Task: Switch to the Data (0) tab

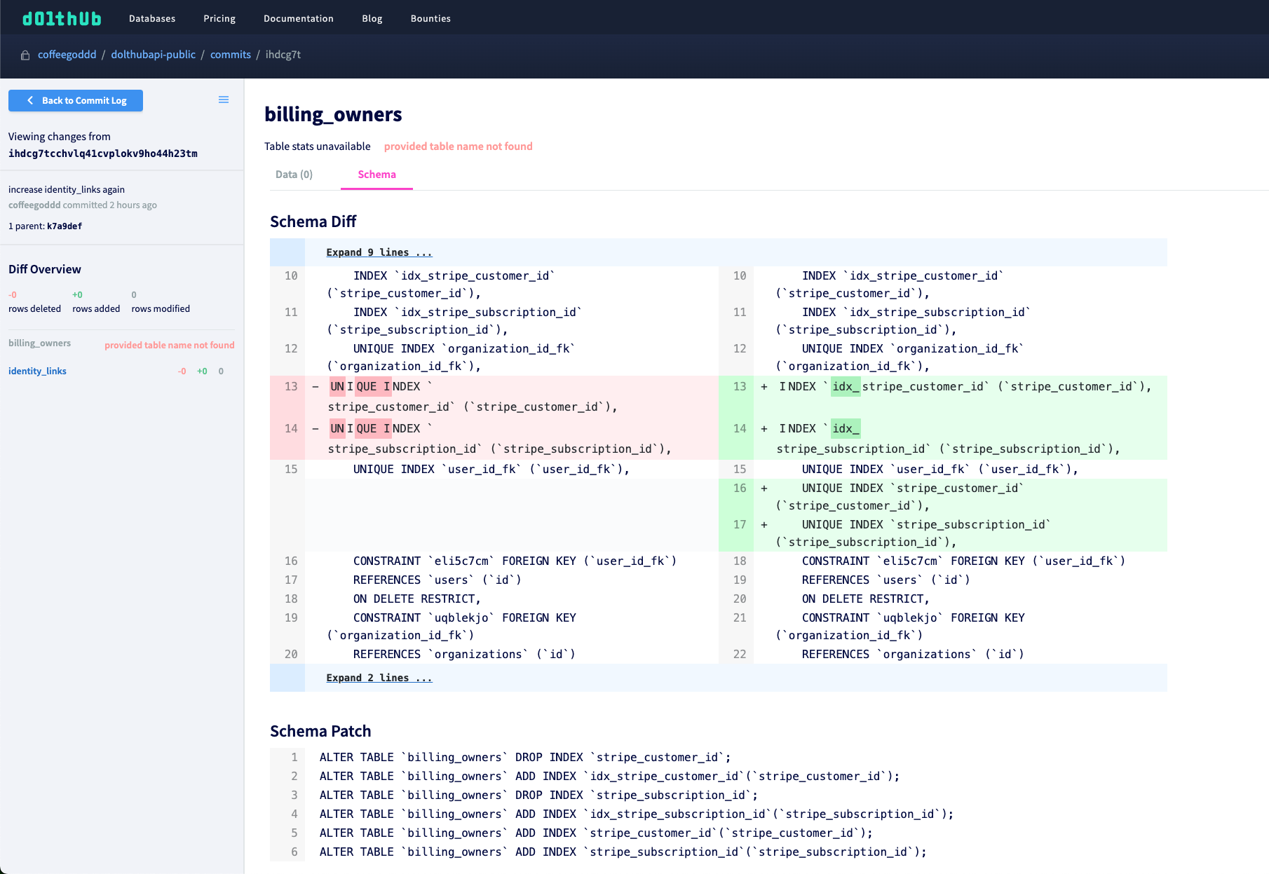Action: (294, 174)
